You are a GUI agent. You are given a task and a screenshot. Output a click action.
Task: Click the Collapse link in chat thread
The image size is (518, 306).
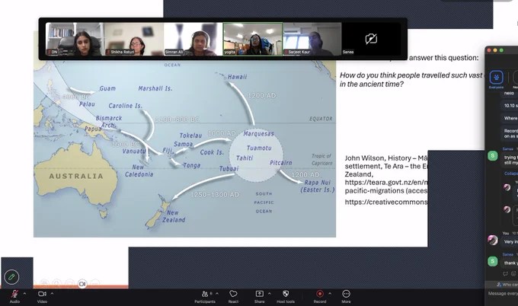pyautogui.click(x=510, y=174)
